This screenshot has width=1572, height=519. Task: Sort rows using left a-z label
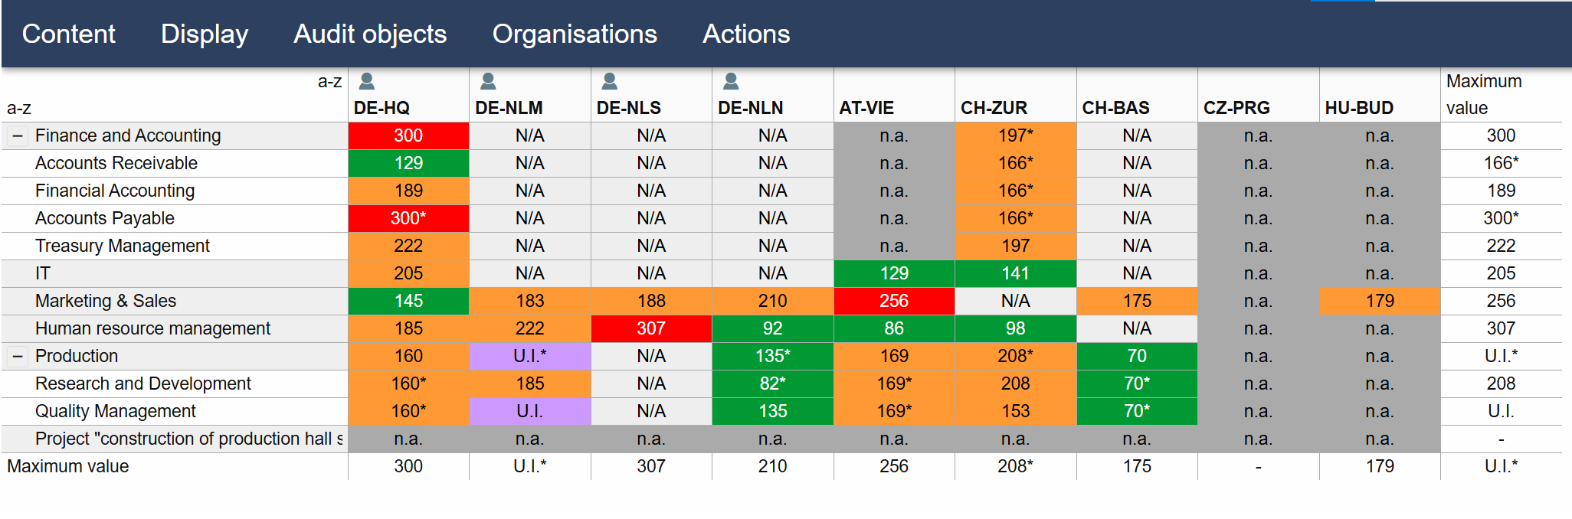coord(19,109)
